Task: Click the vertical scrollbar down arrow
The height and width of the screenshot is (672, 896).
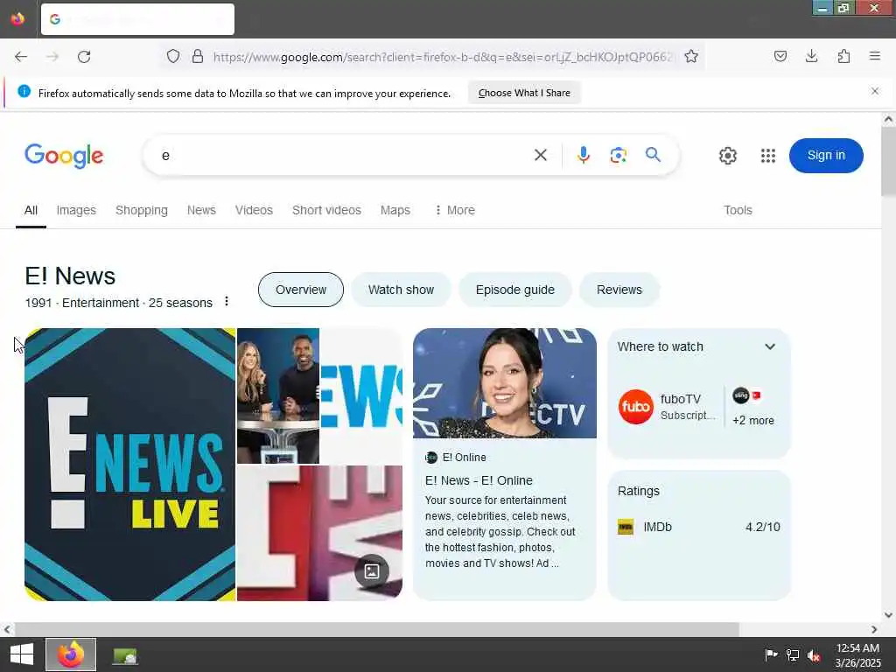Action: coord(889,615)
